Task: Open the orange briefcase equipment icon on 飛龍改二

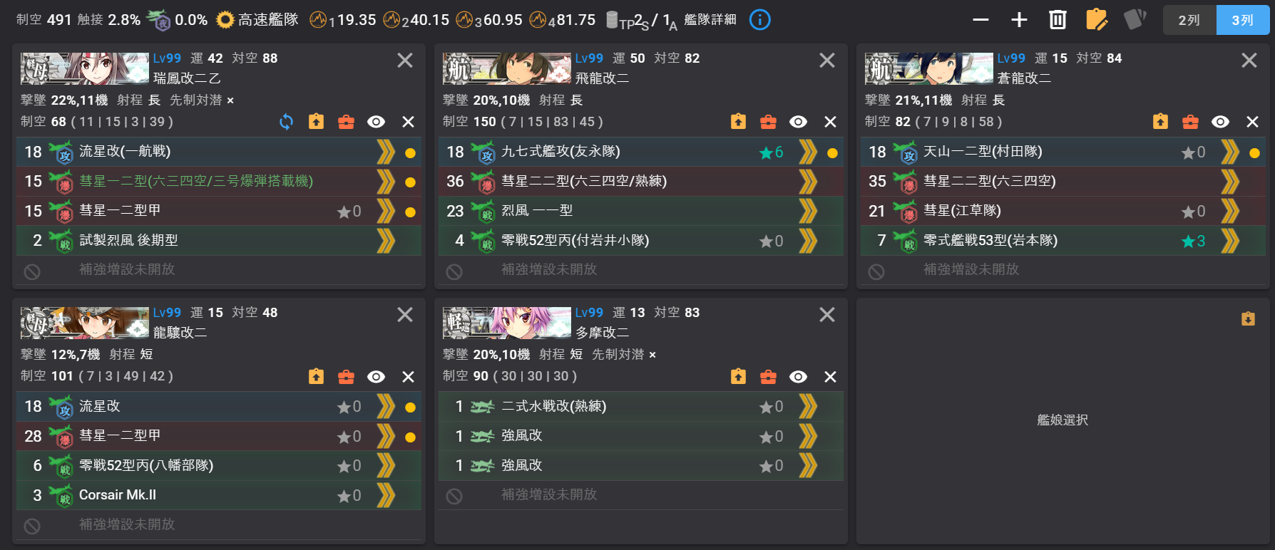Action: (768, 122)
